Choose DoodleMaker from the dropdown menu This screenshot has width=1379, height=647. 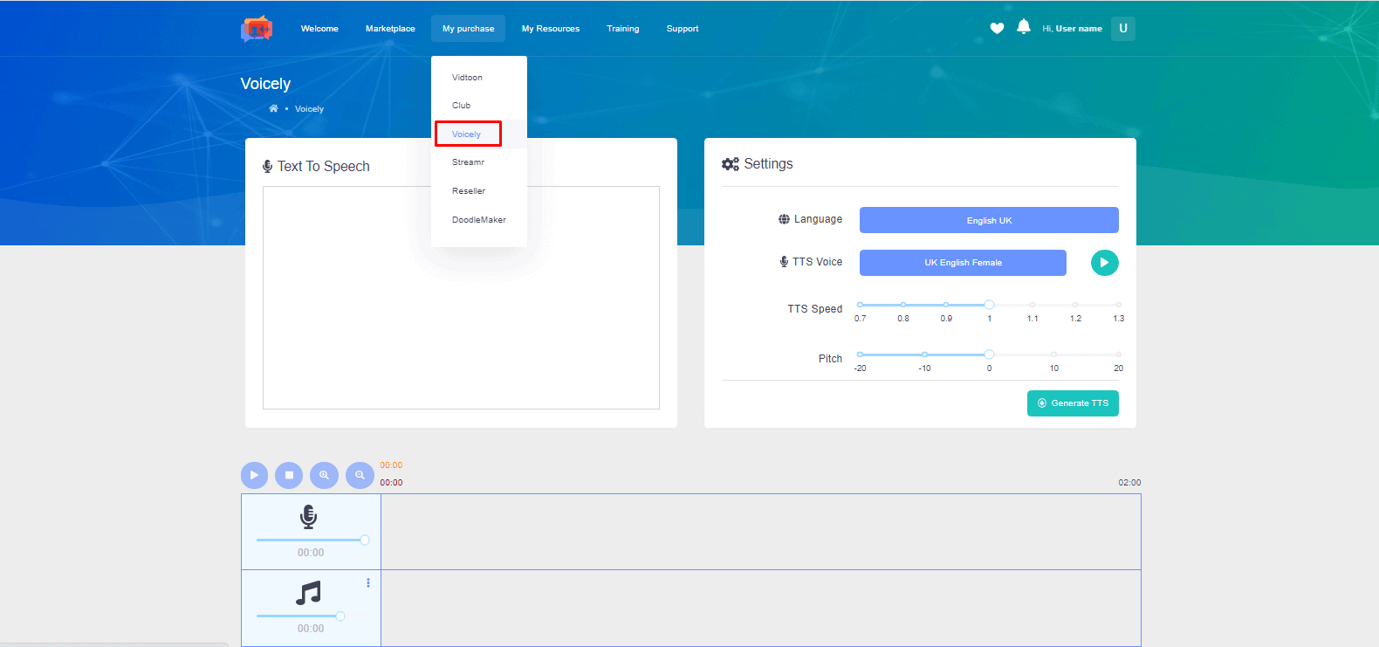[x=478, y=220]
